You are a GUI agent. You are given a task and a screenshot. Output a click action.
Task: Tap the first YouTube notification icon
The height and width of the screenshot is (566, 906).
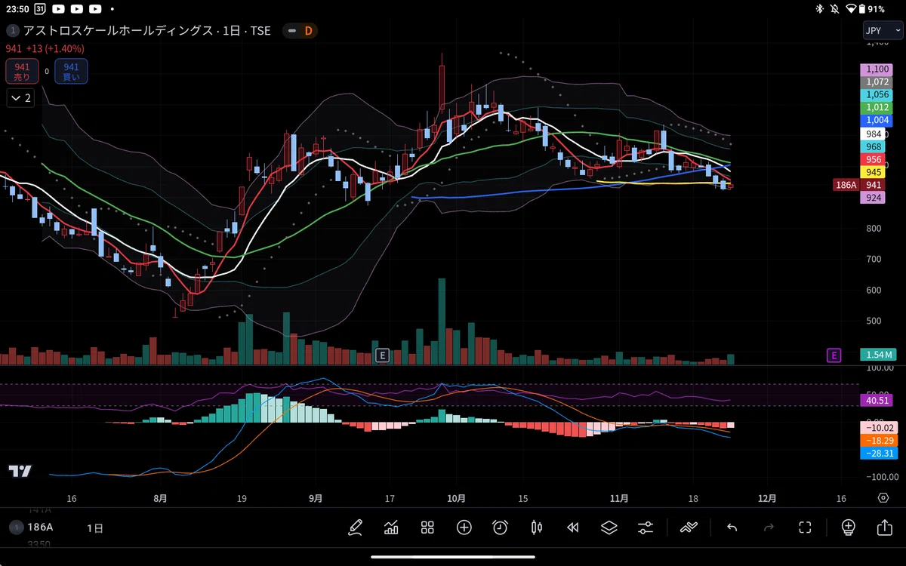click(x=57, y=9)
